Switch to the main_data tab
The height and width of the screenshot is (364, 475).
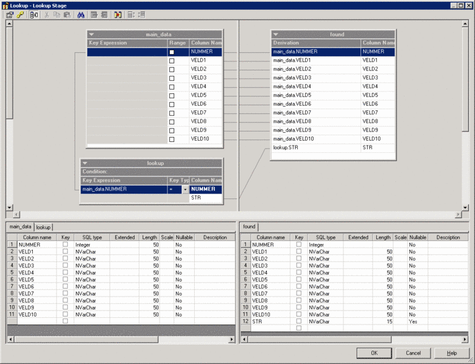coord(20,226)
